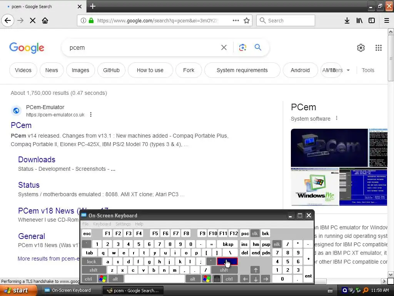Open the Google apps grid icon

379,48
